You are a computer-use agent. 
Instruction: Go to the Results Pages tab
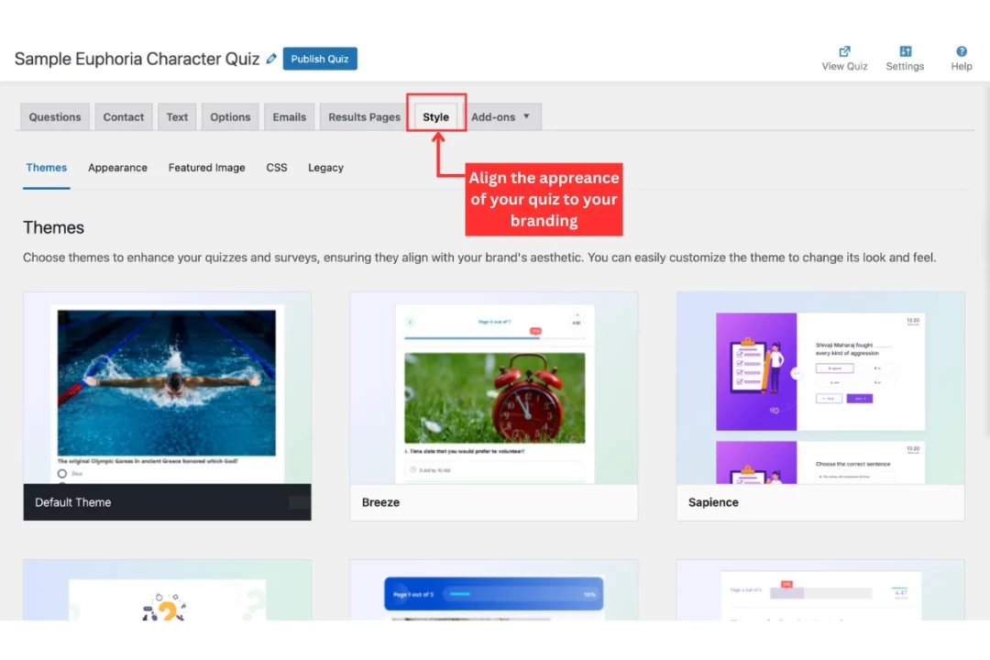[364, 117]
